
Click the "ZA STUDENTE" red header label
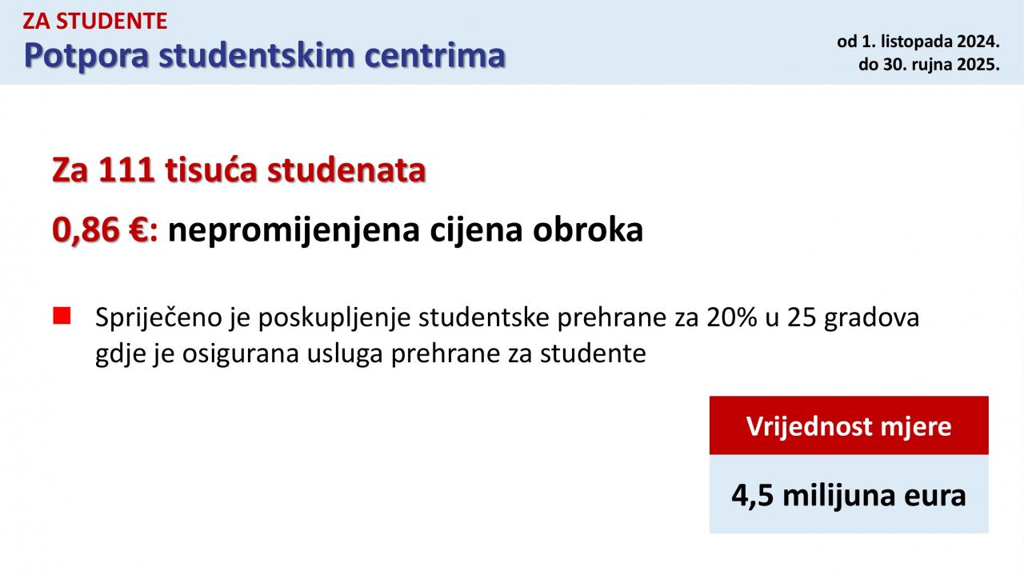(x=95, y=21)
